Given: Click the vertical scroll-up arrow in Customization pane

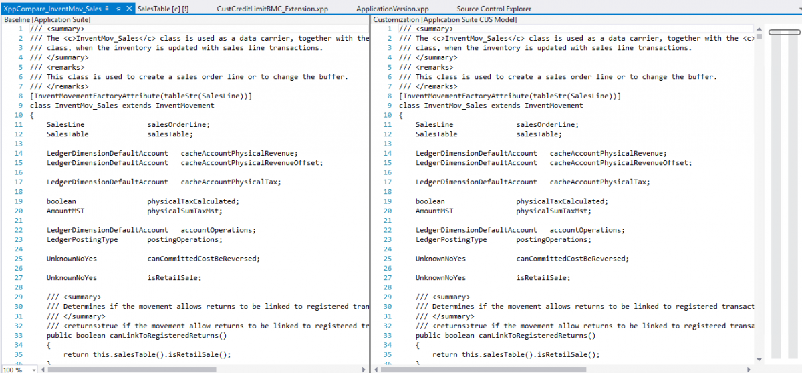Looking at the screenshot, I should pos(758,29).
